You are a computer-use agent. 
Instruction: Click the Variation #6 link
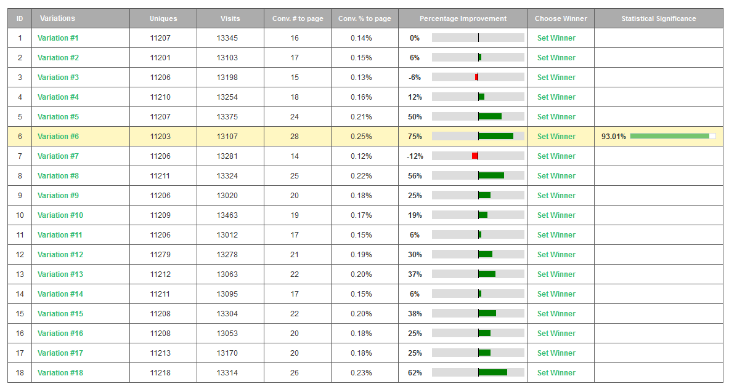click(58, 137)
